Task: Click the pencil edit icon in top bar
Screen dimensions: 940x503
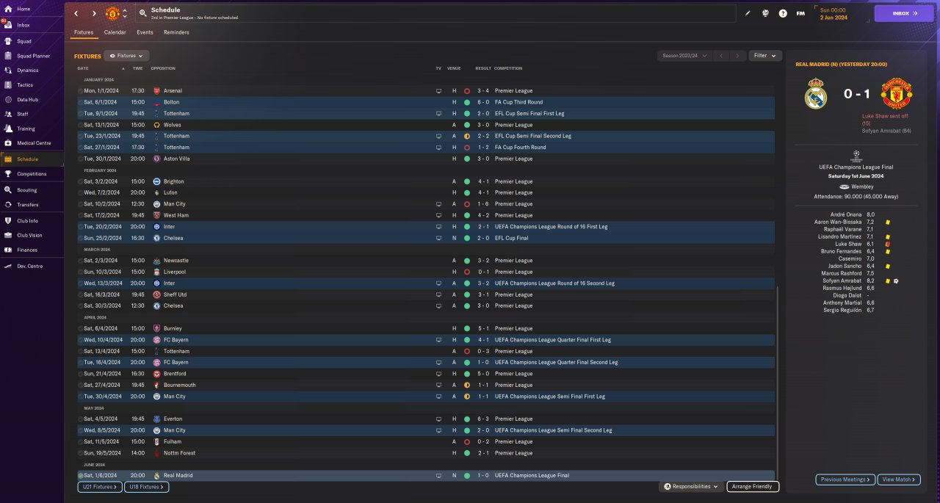Action: 748,13
